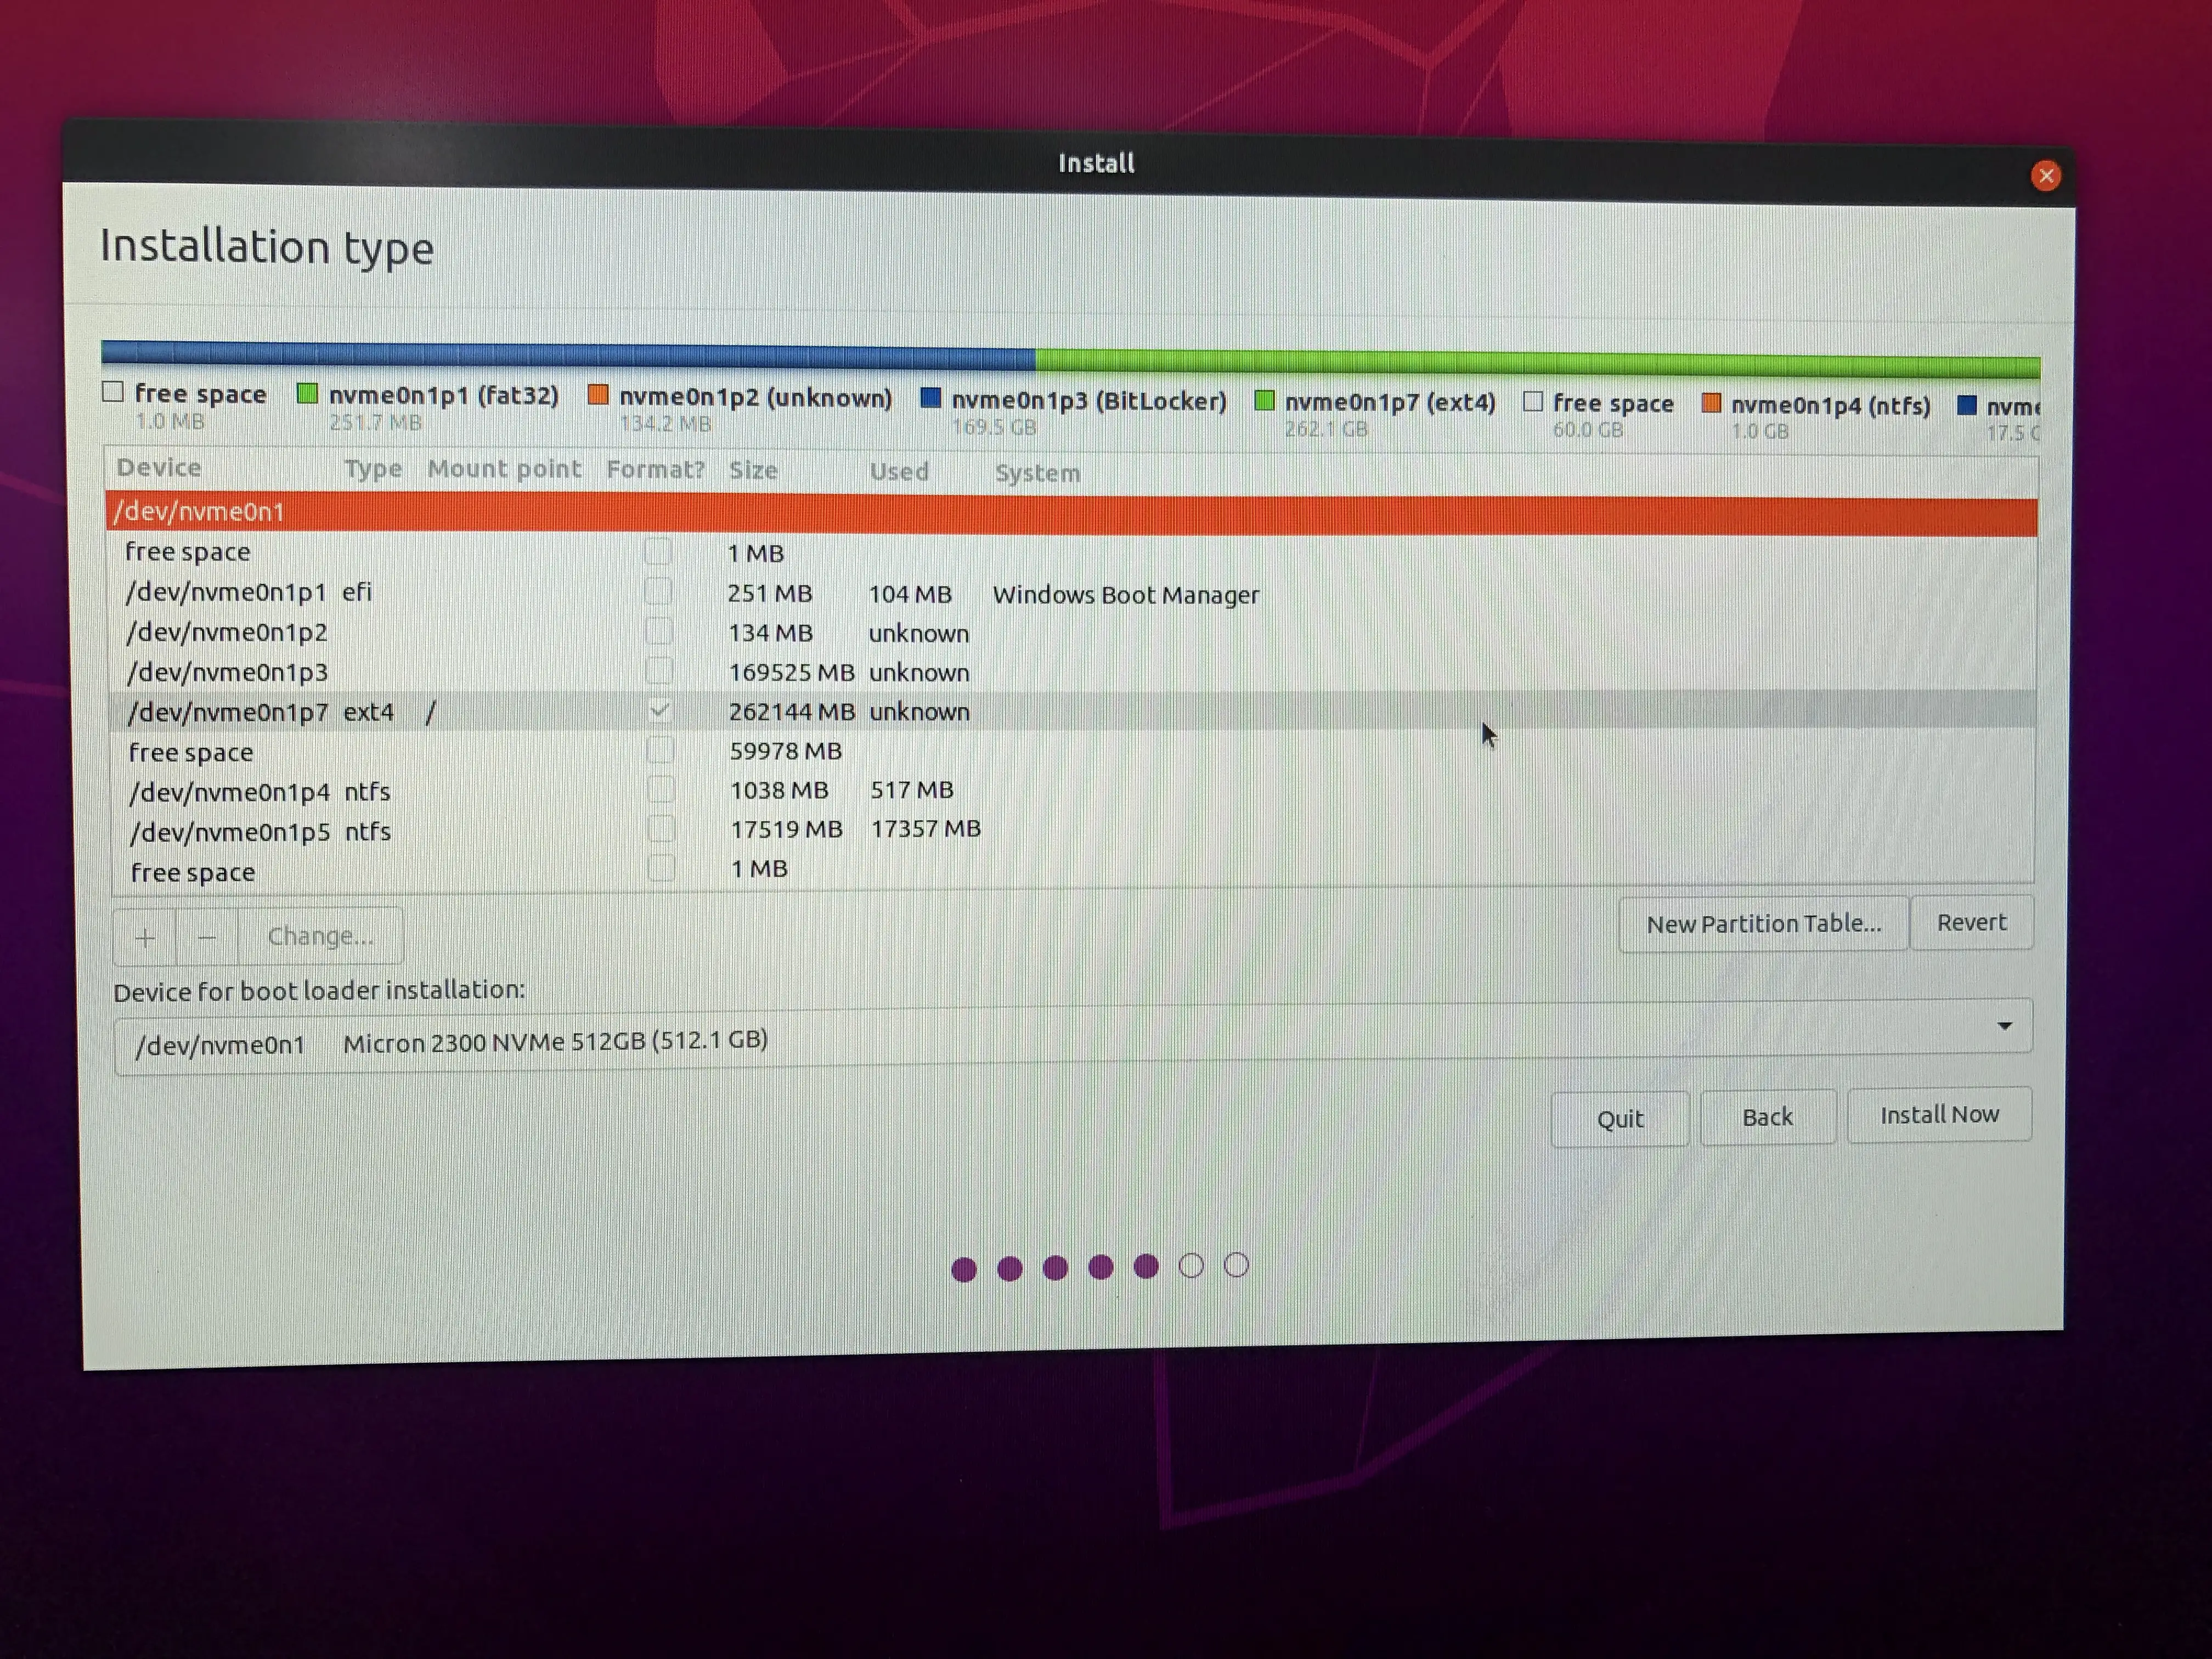The height and width of the screenshot is (1659, 2212).
Task: Toggle format checkbox for /dev/nvme0n1p1 efi
Action: 658,591
